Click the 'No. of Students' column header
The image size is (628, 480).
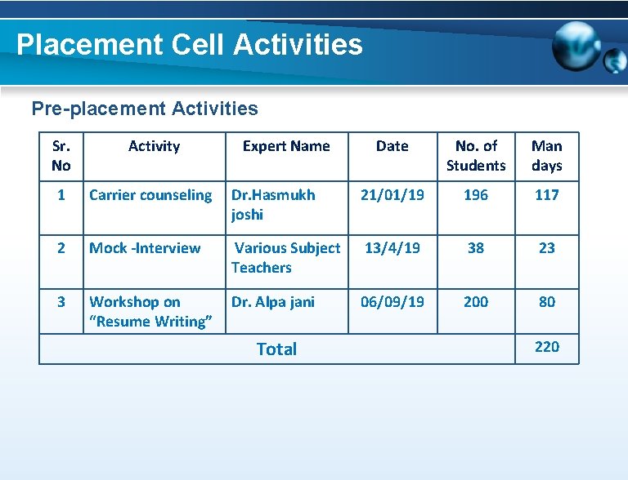(x=476, y=156)
